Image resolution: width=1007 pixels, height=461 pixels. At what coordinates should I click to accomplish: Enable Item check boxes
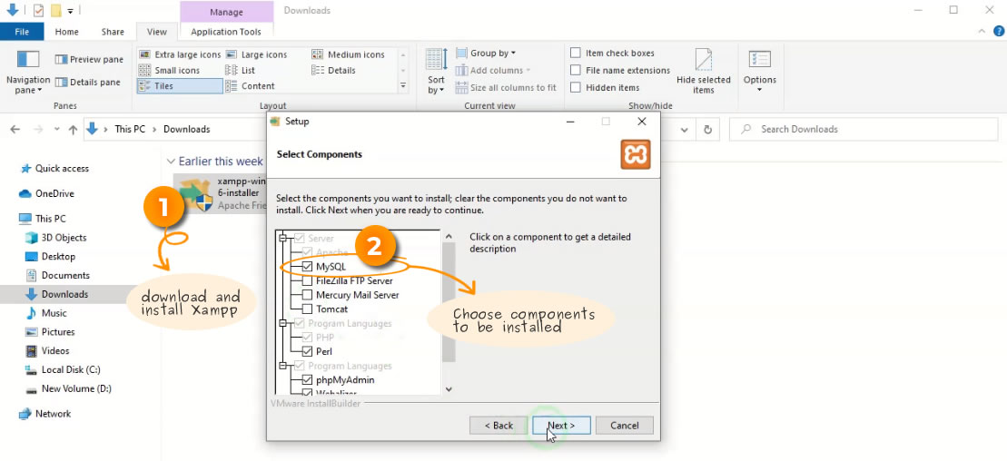[613, 54]
